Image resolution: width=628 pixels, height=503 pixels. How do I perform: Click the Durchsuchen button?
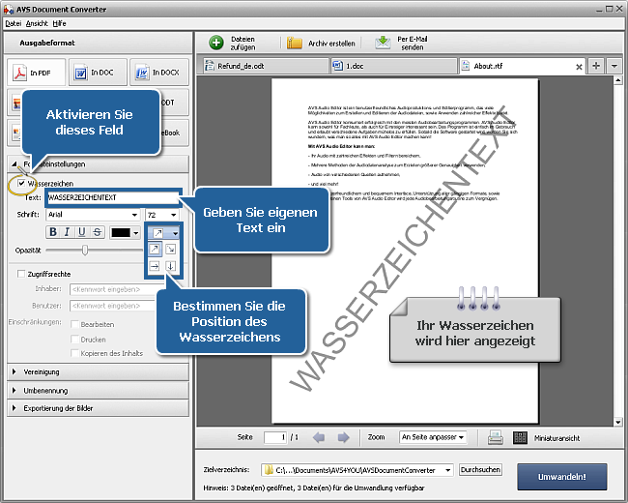click(480, 470)
